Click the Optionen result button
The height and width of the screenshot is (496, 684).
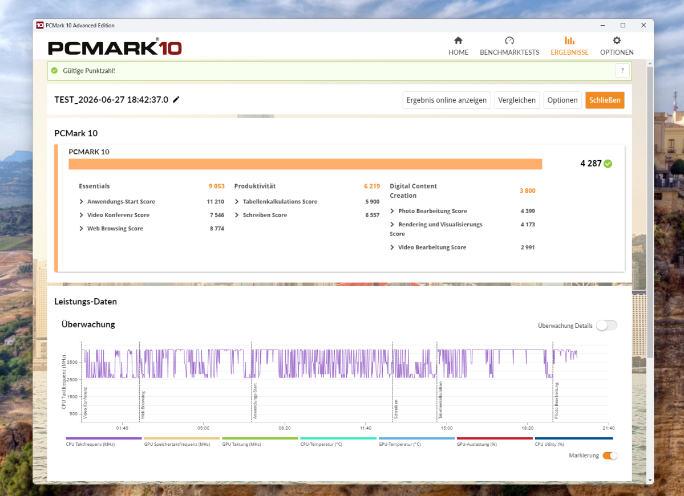pyautogui.click(x=562, y=100)
